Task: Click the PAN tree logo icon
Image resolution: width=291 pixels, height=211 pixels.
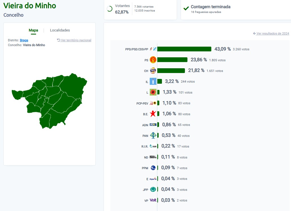Action: [153, 135]
